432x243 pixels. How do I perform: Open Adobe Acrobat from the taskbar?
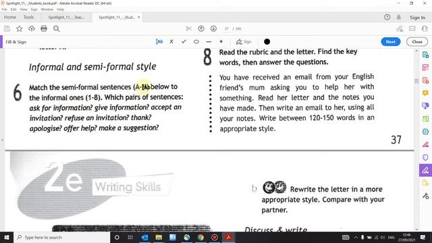pos(228,237)
